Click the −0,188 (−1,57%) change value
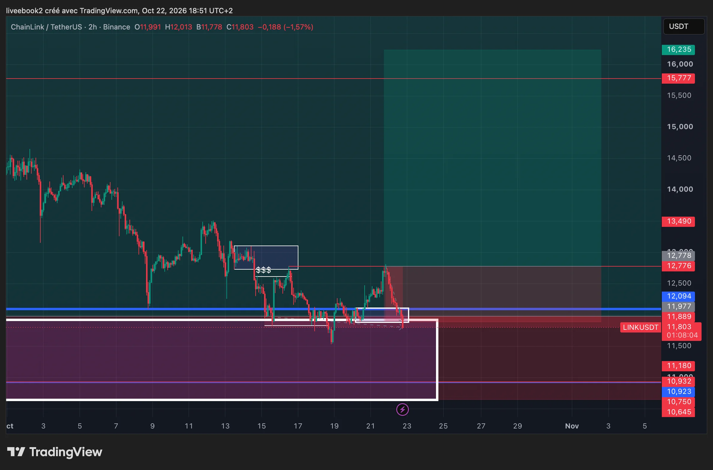Screen dimensions: 713x470 (285, 27)
